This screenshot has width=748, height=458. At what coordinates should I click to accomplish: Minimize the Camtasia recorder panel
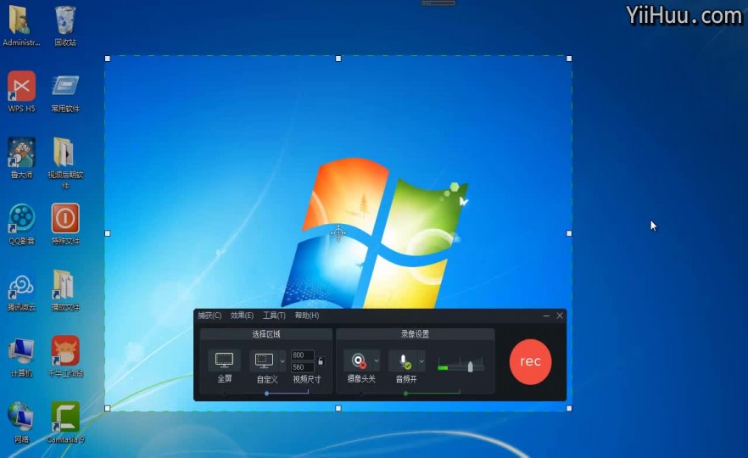click(546, 316)
